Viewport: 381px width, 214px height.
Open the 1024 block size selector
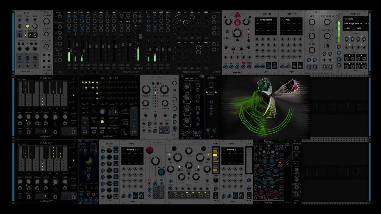point(362,28)
